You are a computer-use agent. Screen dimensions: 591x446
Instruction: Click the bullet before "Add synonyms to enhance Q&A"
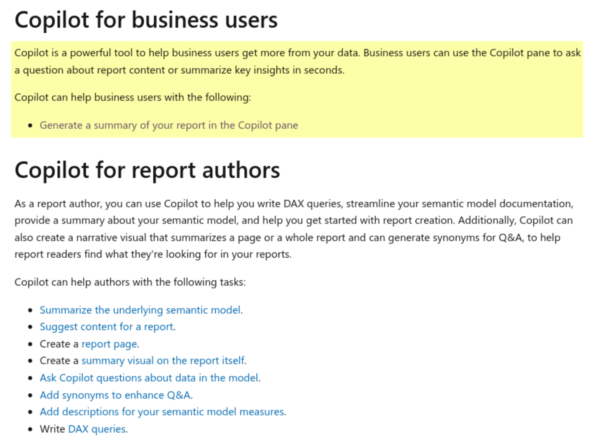pyautogui.click(x=31, y=396)
